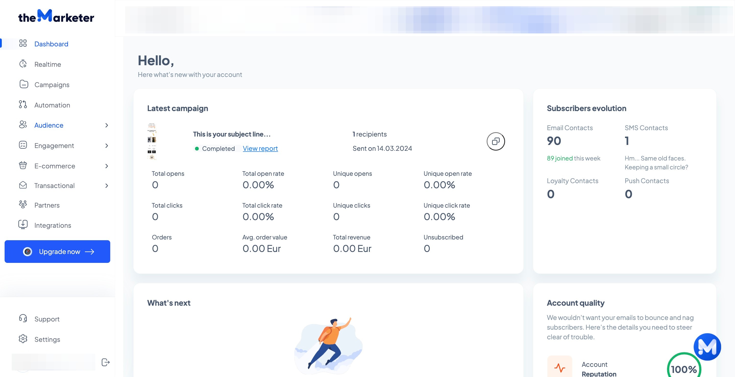Click the Automation workflow icon
This screenshot has height=377, width=735.
[x=23, y=104]
